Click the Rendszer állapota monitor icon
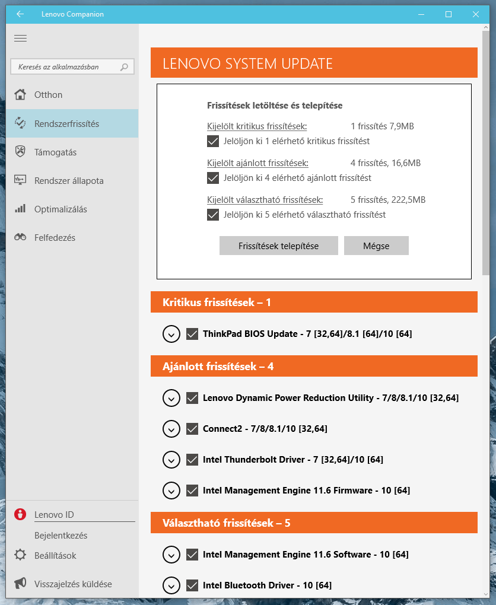The width and height of the screenshot is (496, 605). point(20,180)
